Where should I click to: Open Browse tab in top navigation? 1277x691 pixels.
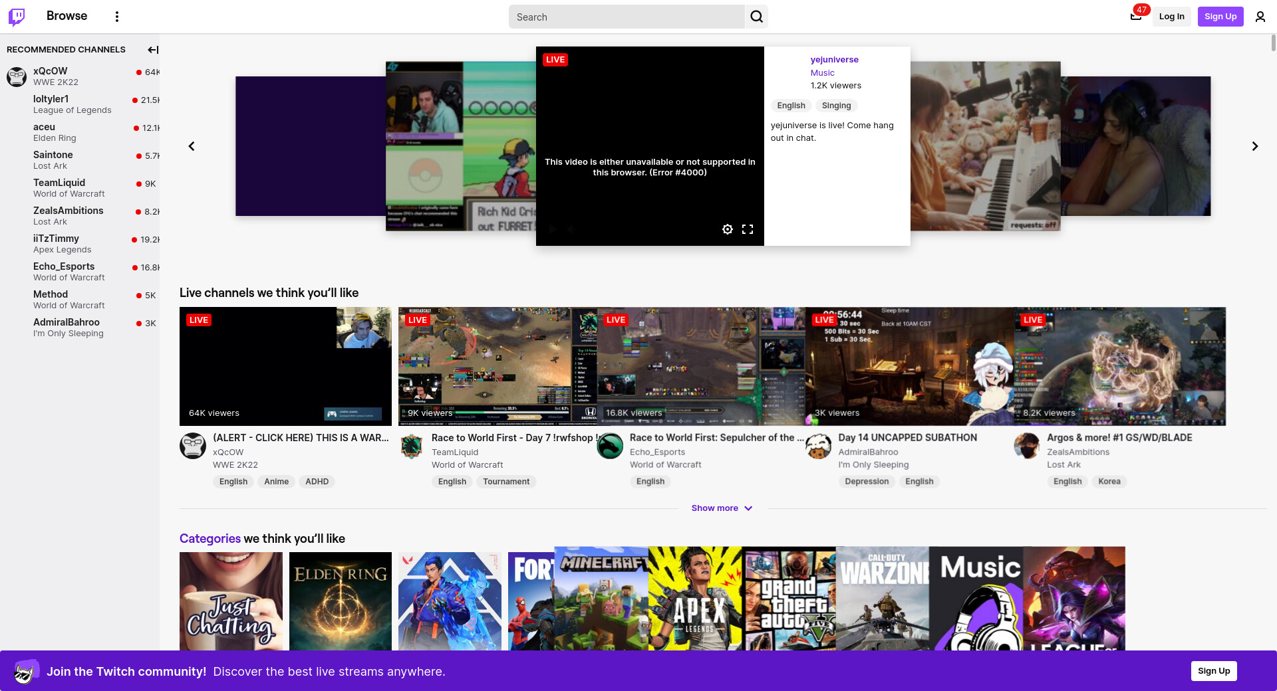(67, 16)
